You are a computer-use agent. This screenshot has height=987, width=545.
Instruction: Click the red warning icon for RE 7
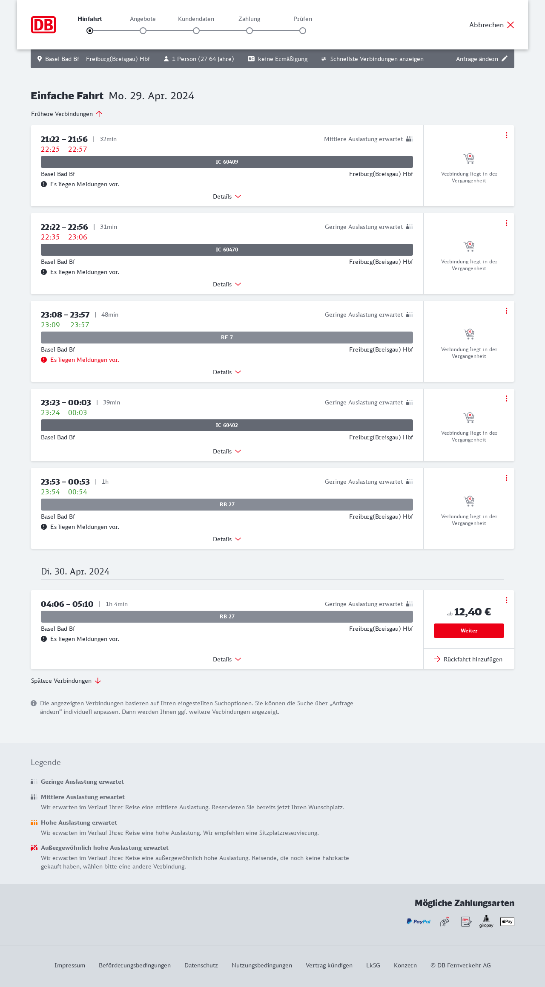coord(44,360)
